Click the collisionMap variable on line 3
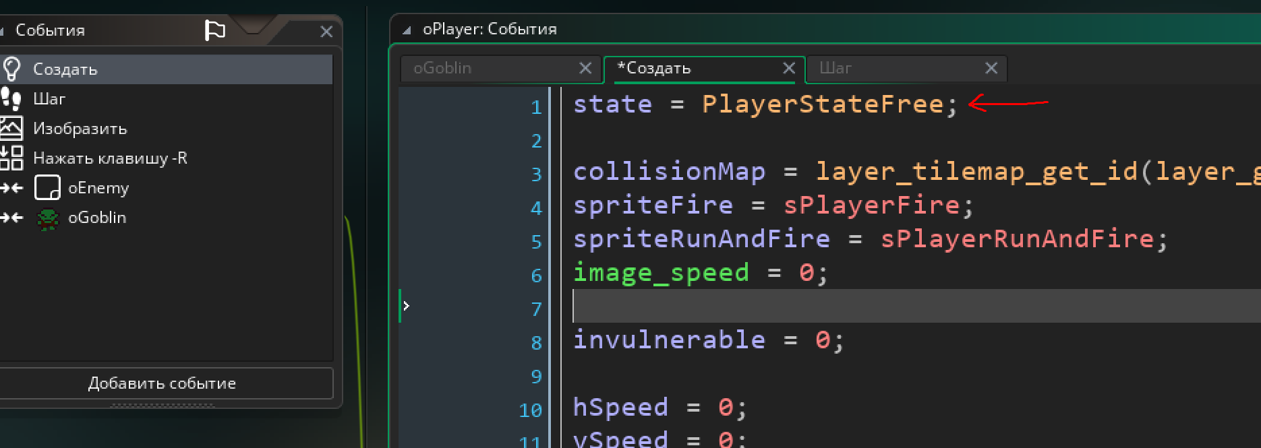The width and height of the screenshot is (1261, 448). [670, 172]
